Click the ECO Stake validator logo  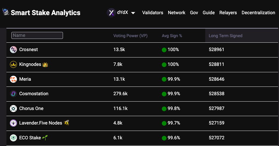(13, 138)
